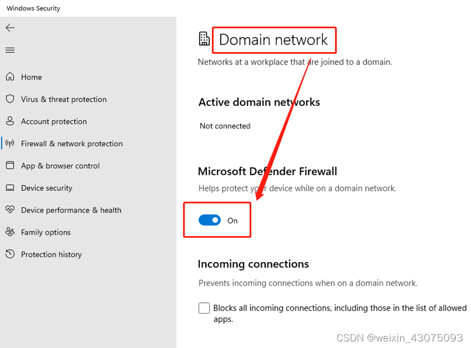Screen dimensions: 471x348
Task: Select Device security in sidebar
Action: pyautogui.click(x=47, y=188)
